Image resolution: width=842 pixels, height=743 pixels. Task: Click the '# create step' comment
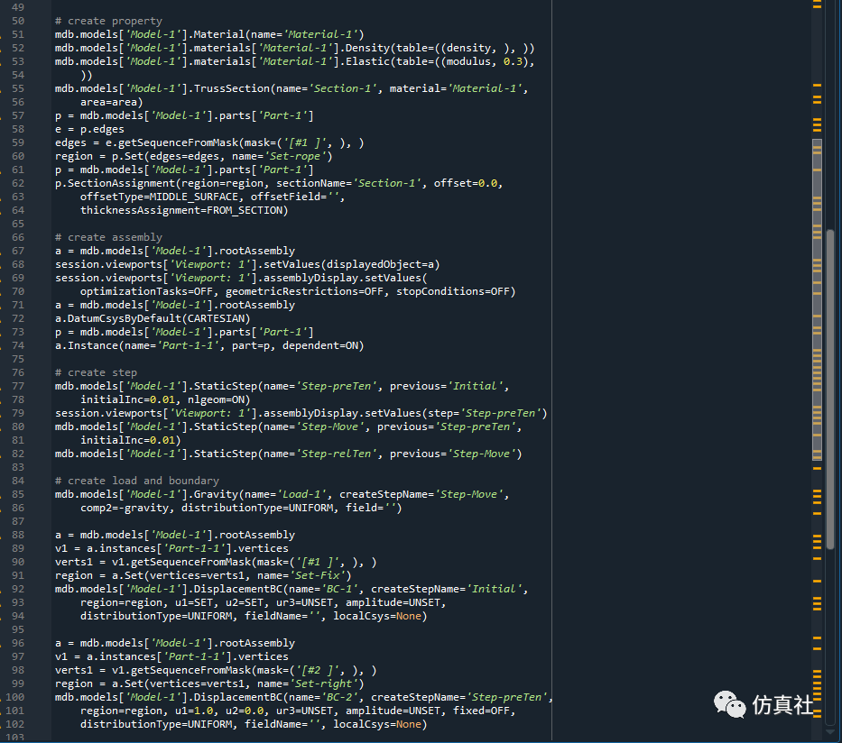[96, 372]
